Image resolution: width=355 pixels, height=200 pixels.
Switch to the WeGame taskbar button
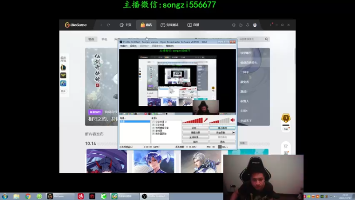pyautogui.click(x=60, y=196)
